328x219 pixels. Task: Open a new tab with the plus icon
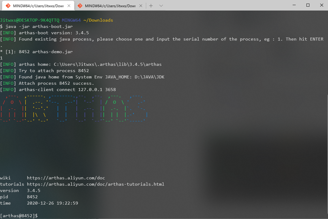point(151,6)
